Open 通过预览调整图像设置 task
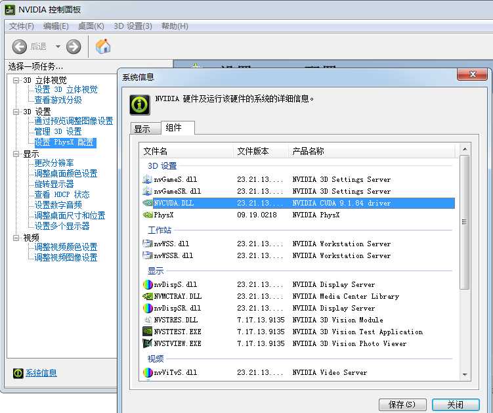 [74, 121]
